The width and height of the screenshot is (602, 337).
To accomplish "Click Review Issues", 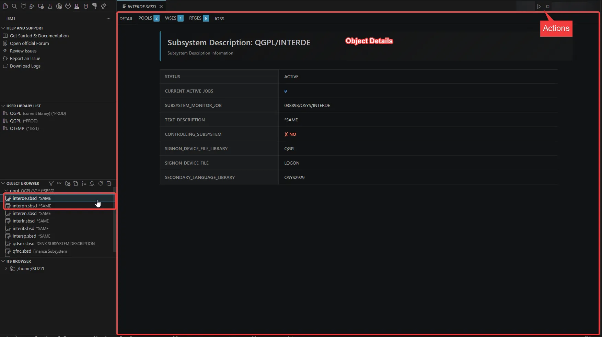I will click(x=23, y=51).
